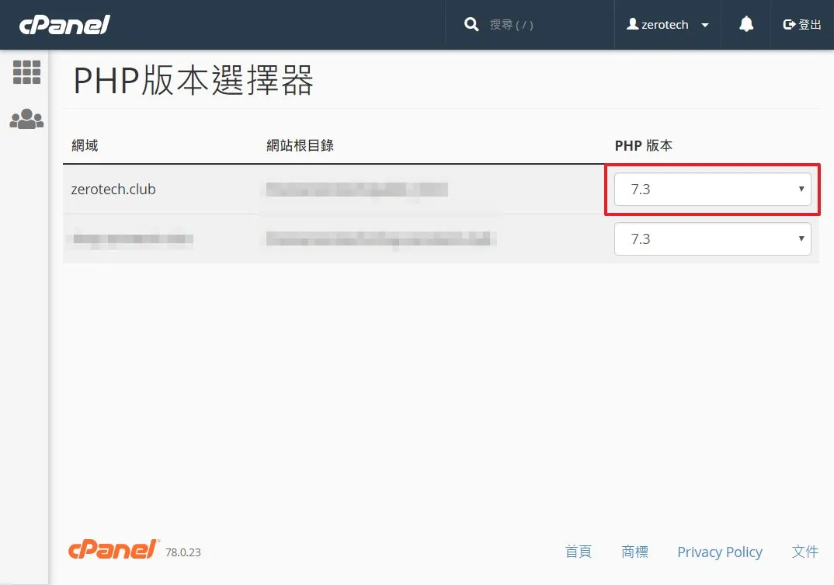Viewport: 834px width, 585px height.
Task: Click the 網域 column header
Action: tap(85, 145)
